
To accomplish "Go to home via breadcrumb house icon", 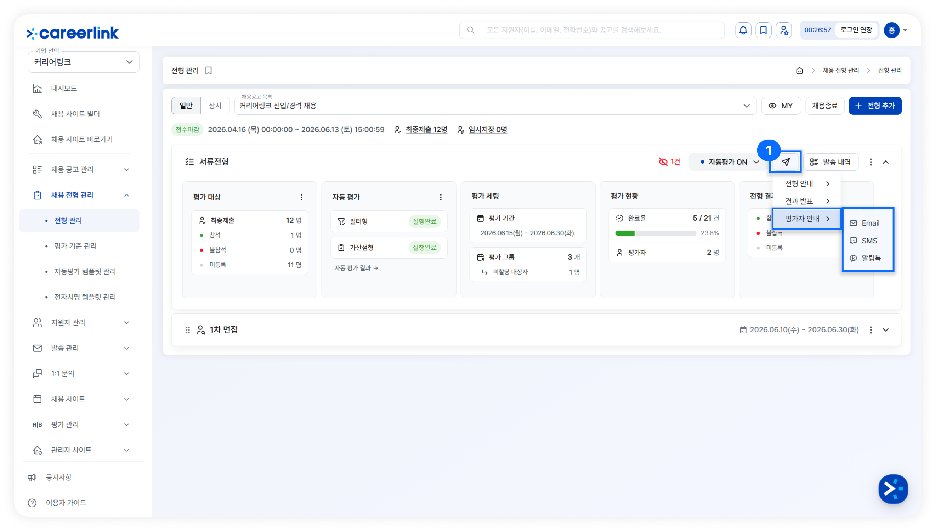I will click(799, 70).
